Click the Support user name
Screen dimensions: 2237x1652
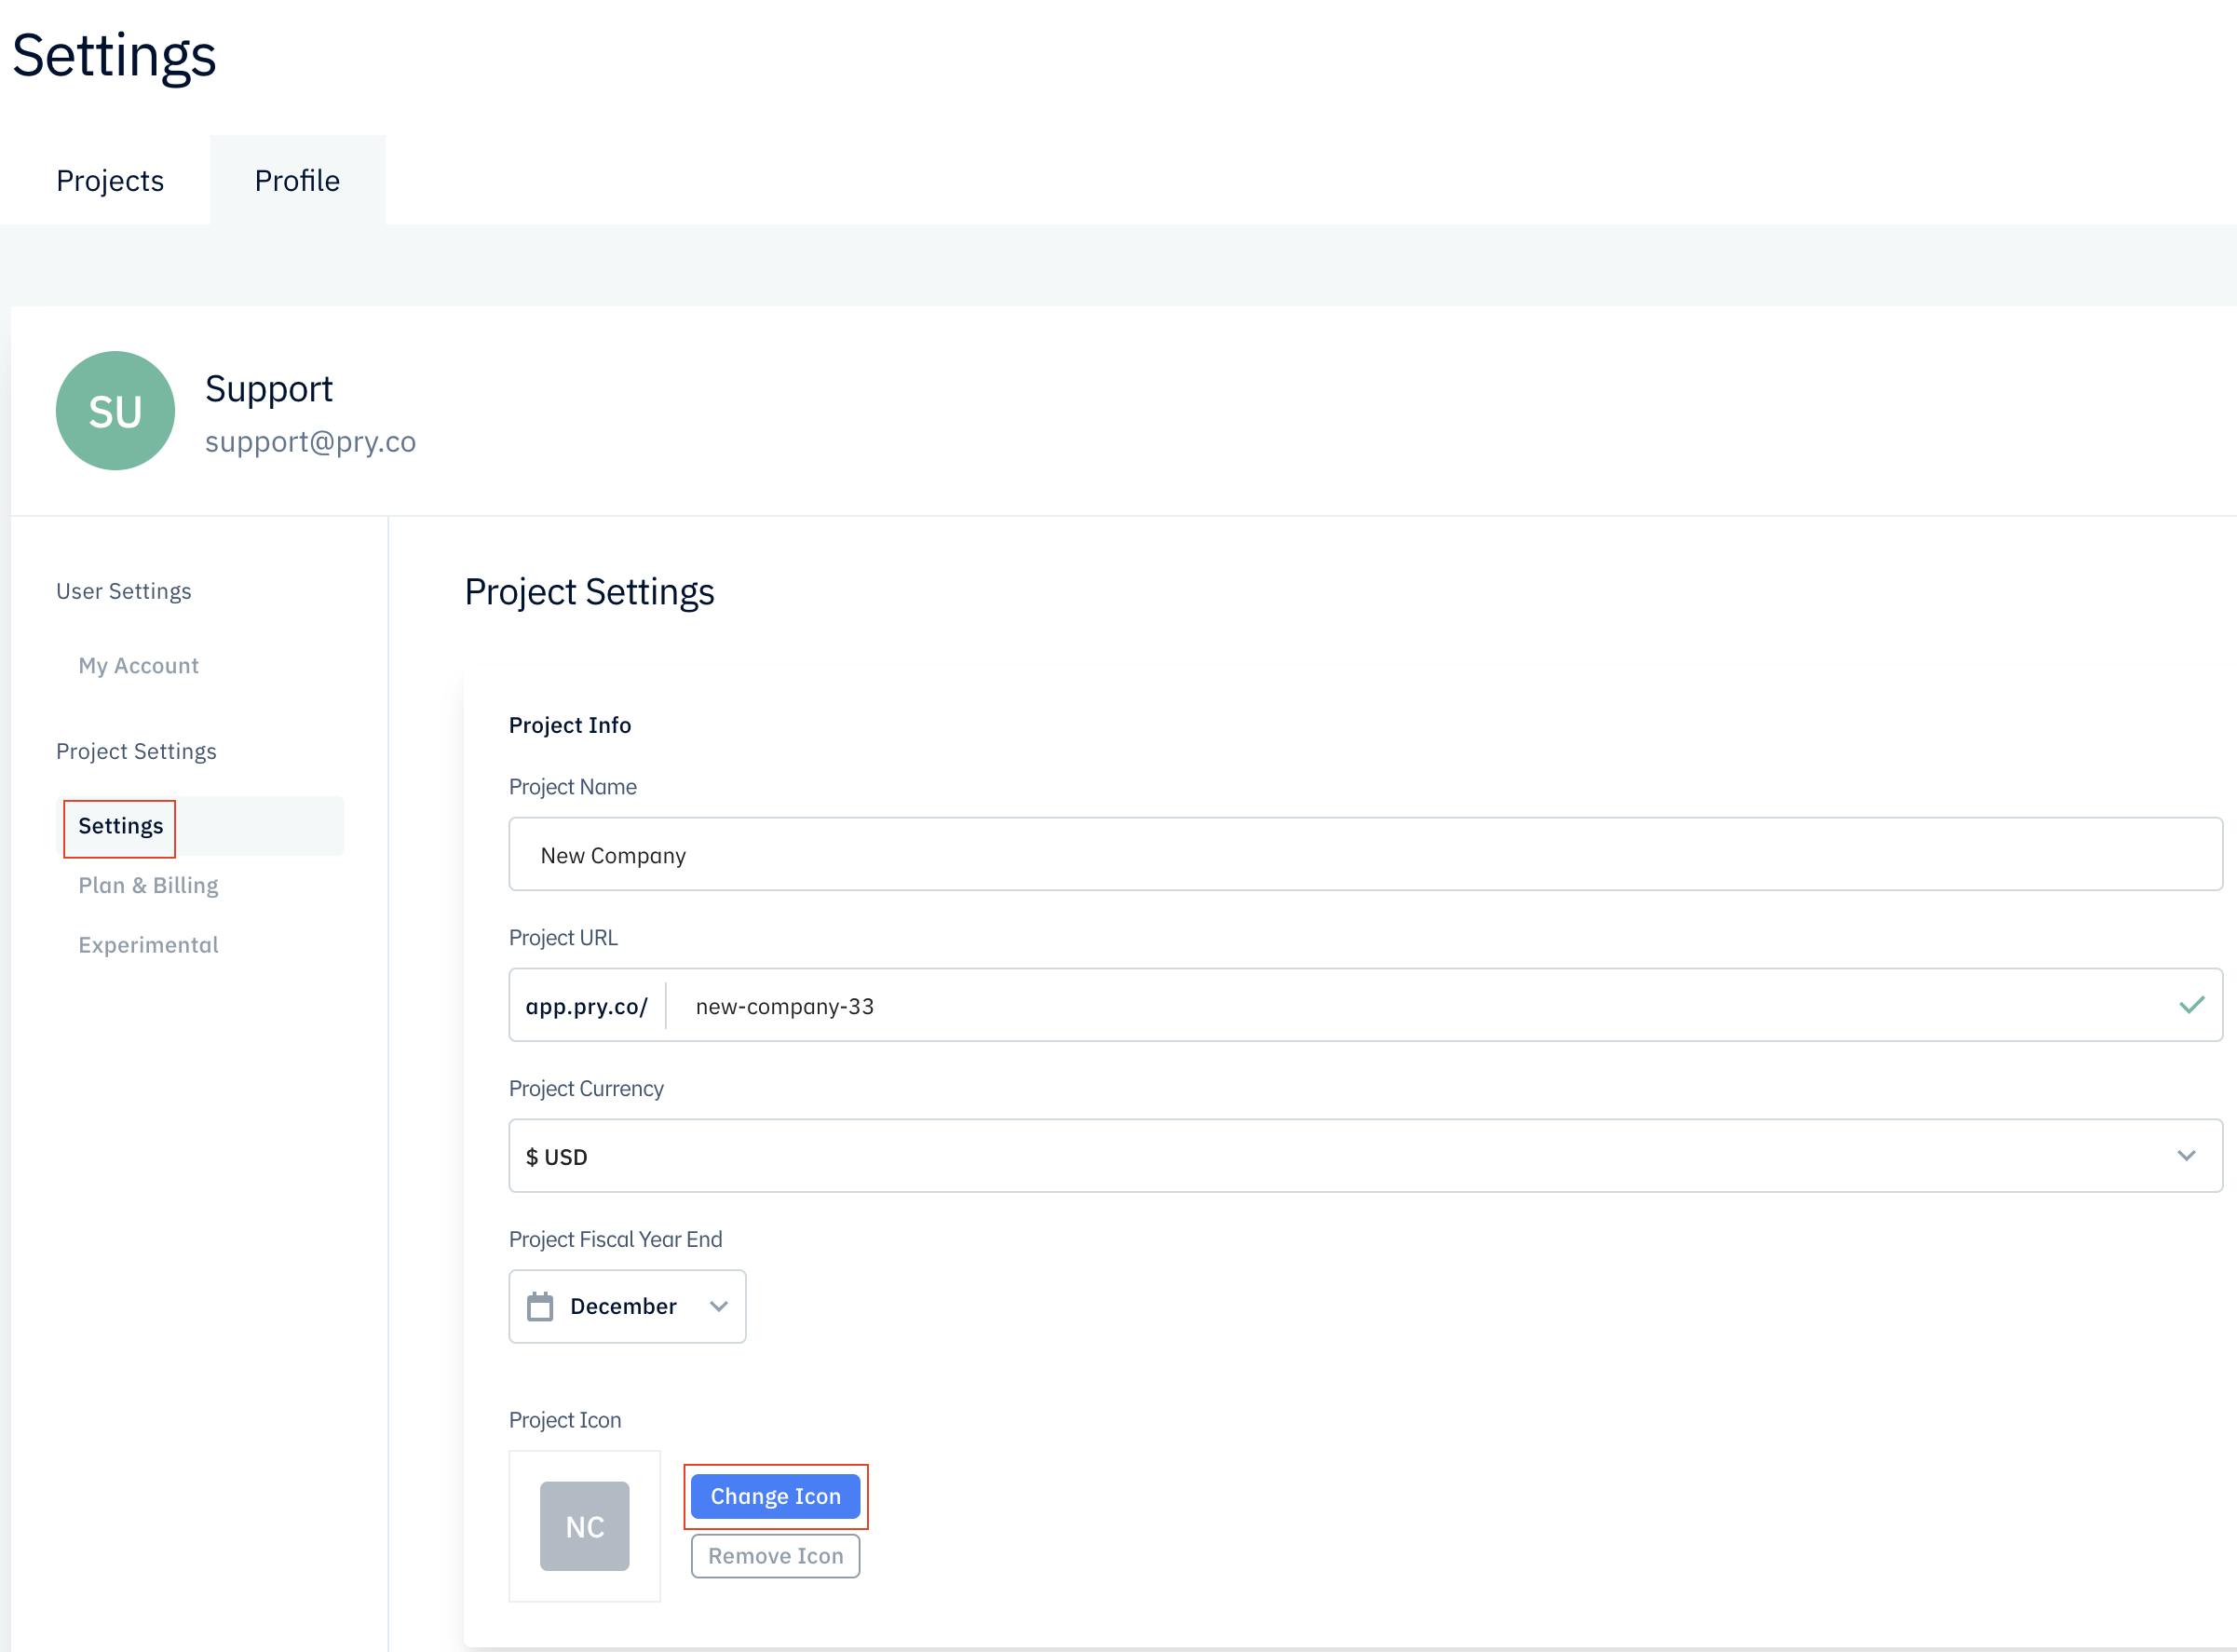269,389
